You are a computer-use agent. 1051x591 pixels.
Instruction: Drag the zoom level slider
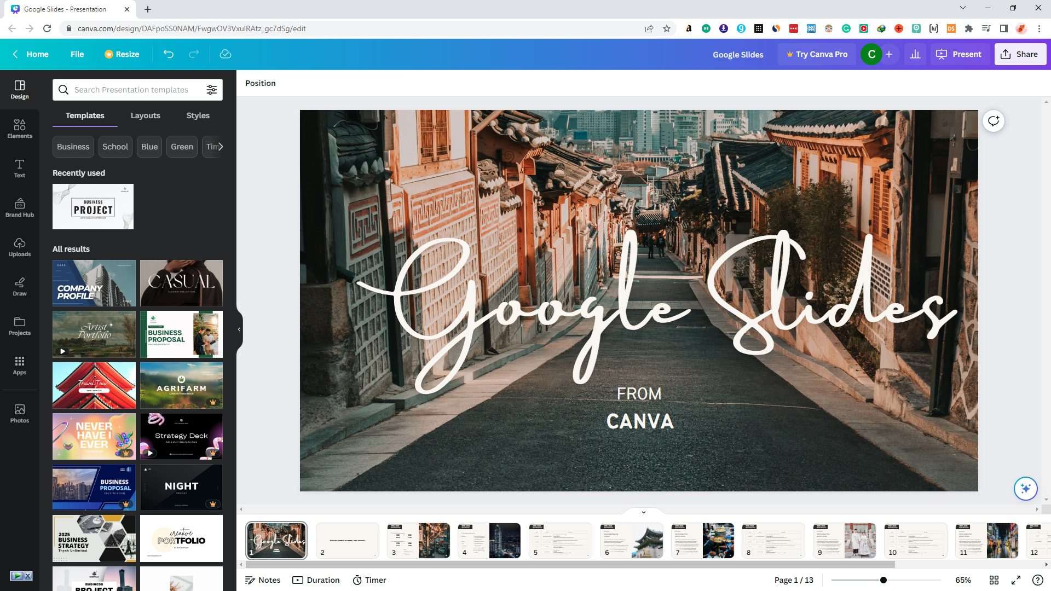click(x=882, y=580)
